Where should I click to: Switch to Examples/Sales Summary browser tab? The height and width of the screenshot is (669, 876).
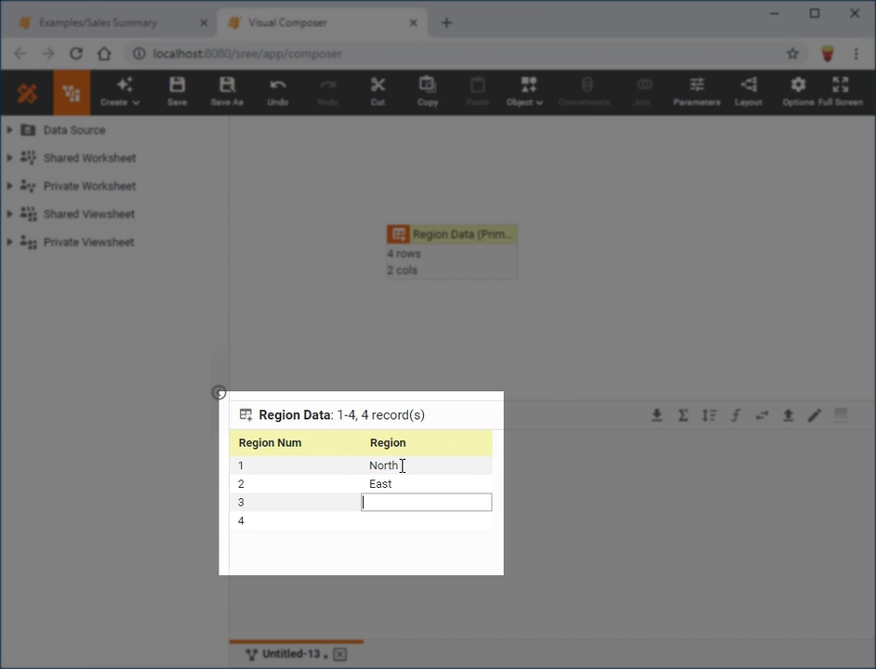point(98,23)
